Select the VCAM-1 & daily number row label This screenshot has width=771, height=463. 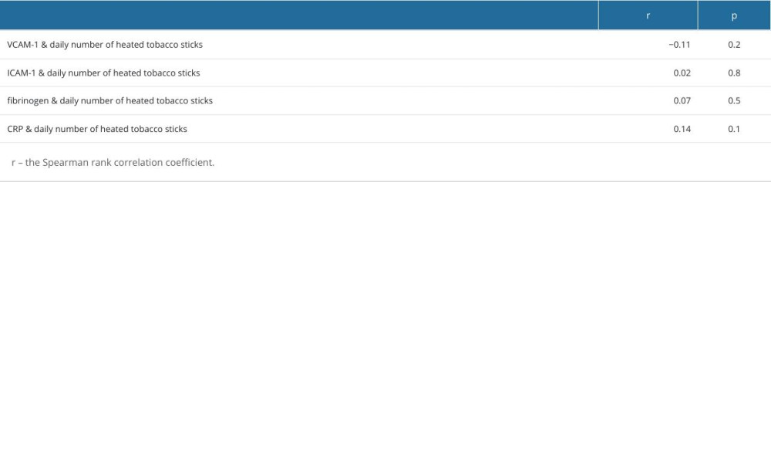[x=105, y=45]
